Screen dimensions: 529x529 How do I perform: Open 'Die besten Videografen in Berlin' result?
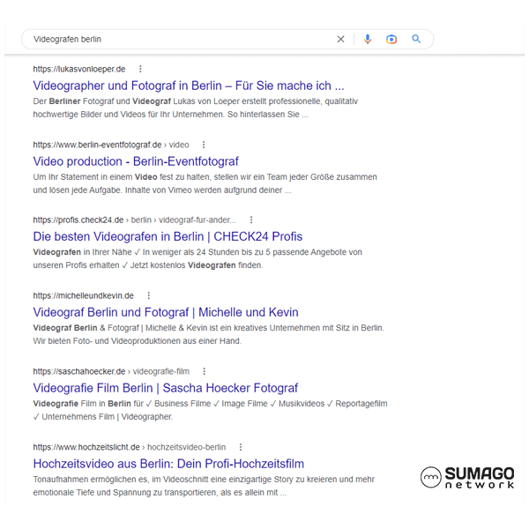pyautogui.click(x=168, y=236)
